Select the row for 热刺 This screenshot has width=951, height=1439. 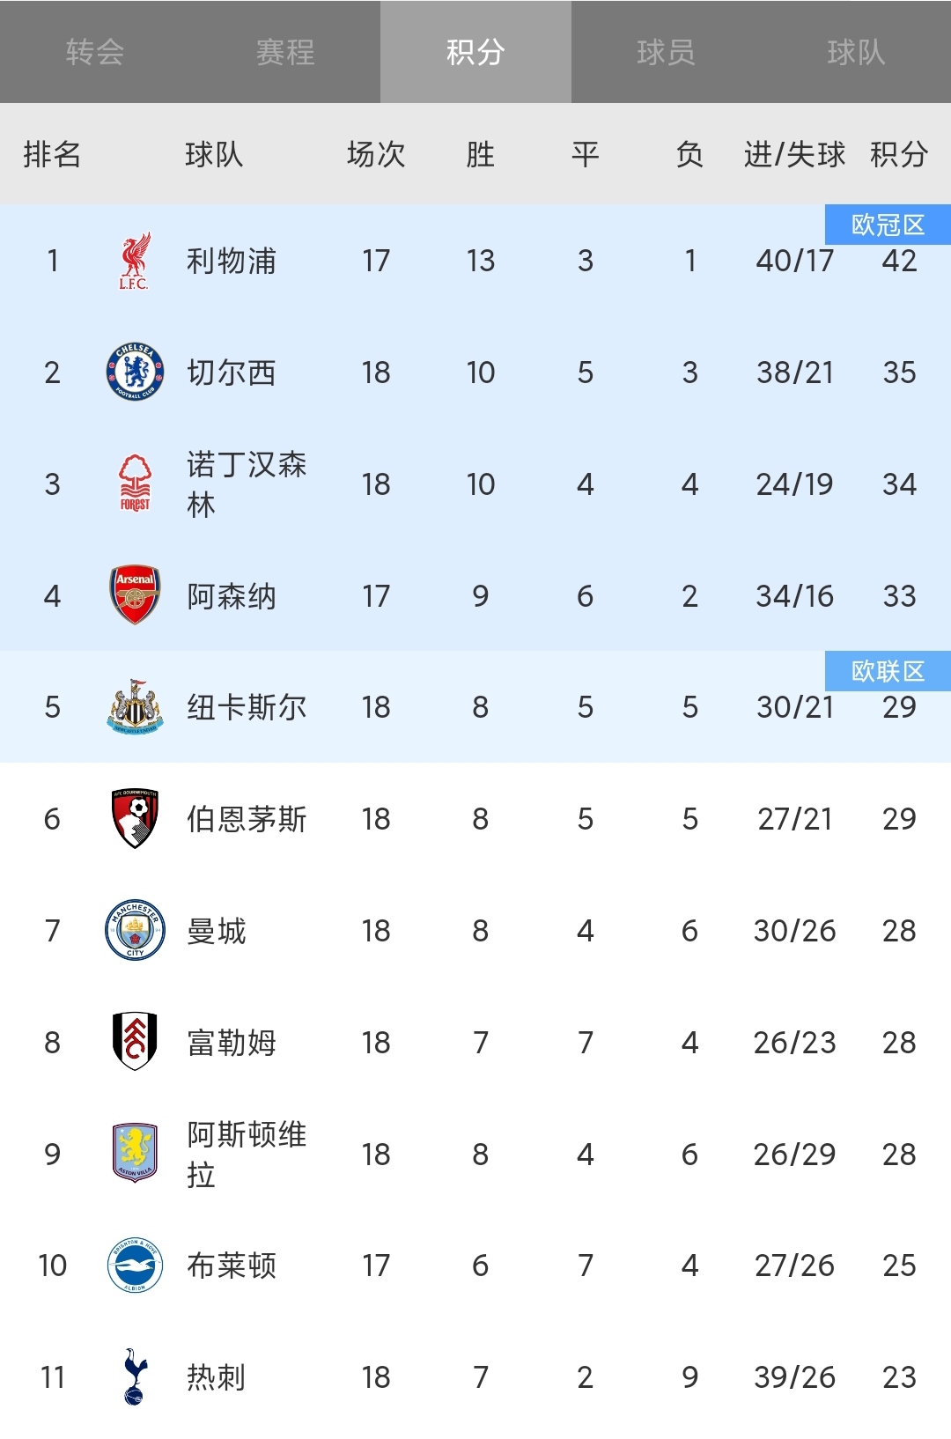475,1376
